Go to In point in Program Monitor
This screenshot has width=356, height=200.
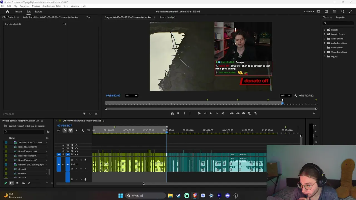tap(199, 113)
